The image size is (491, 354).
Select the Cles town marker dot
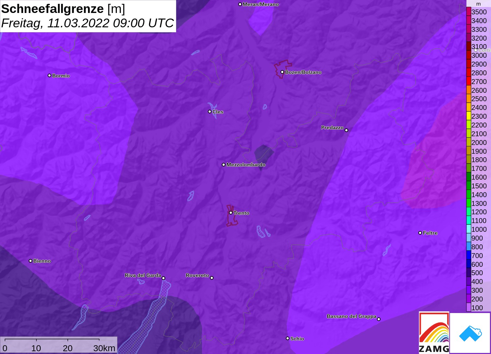[210, 112]
